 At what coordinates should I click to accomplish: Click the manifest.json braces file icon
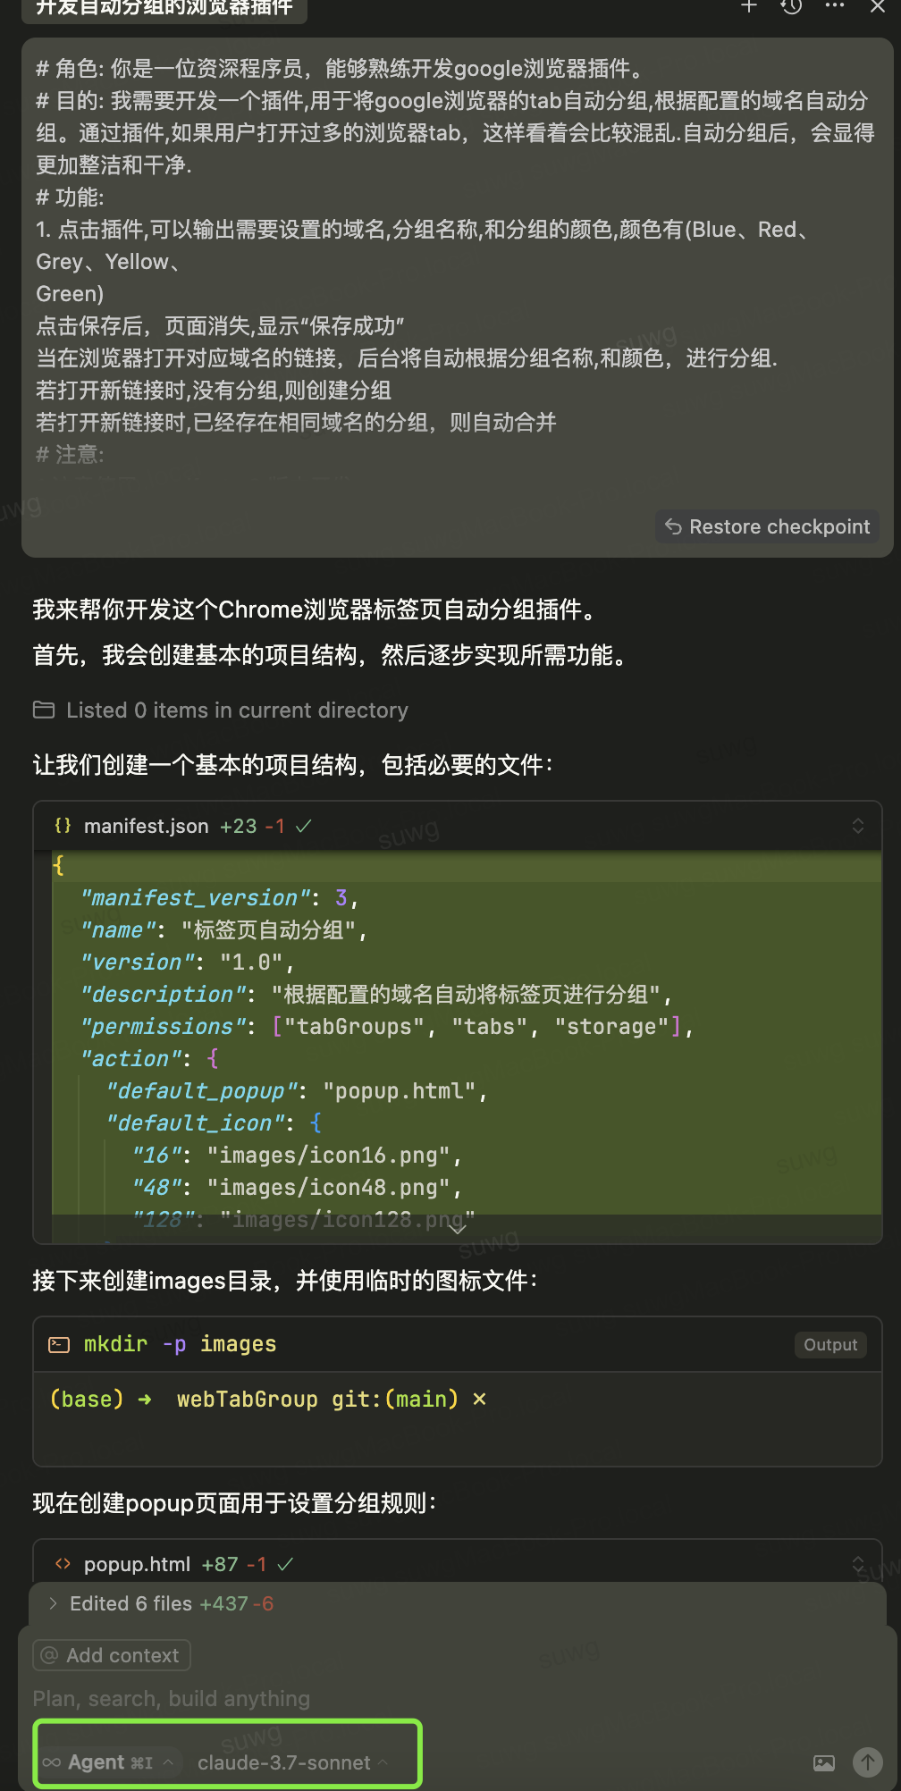[63, 826]
